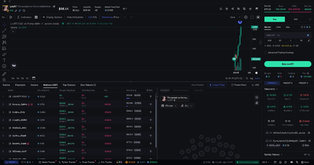This screenshot has width=314, height=165.
Task: Toggle Hide All Bubbles
Action: (75, 17)
